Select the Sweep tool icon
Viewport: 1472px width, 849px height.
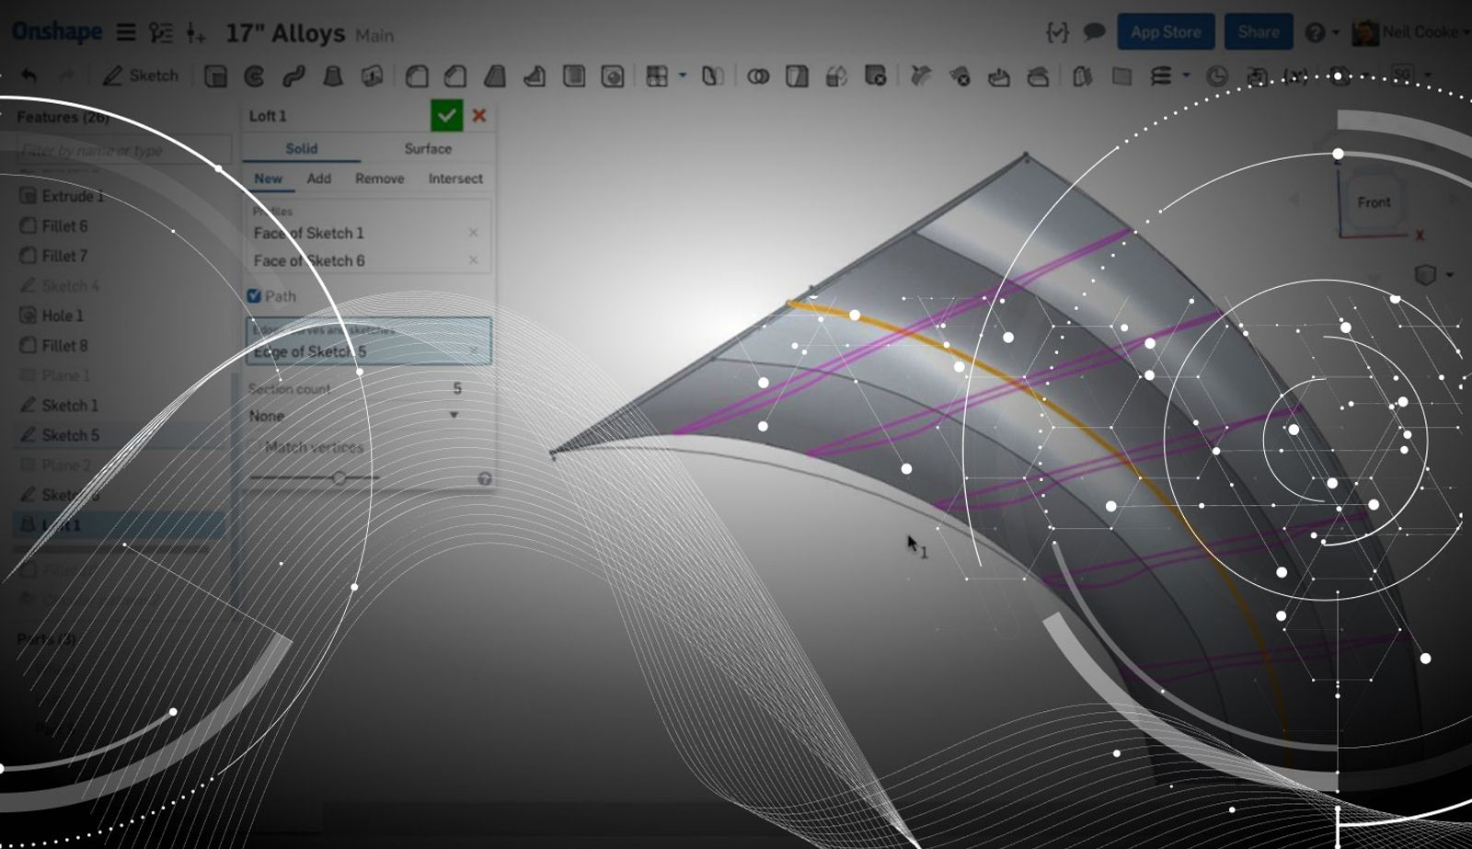coord(293,76)
